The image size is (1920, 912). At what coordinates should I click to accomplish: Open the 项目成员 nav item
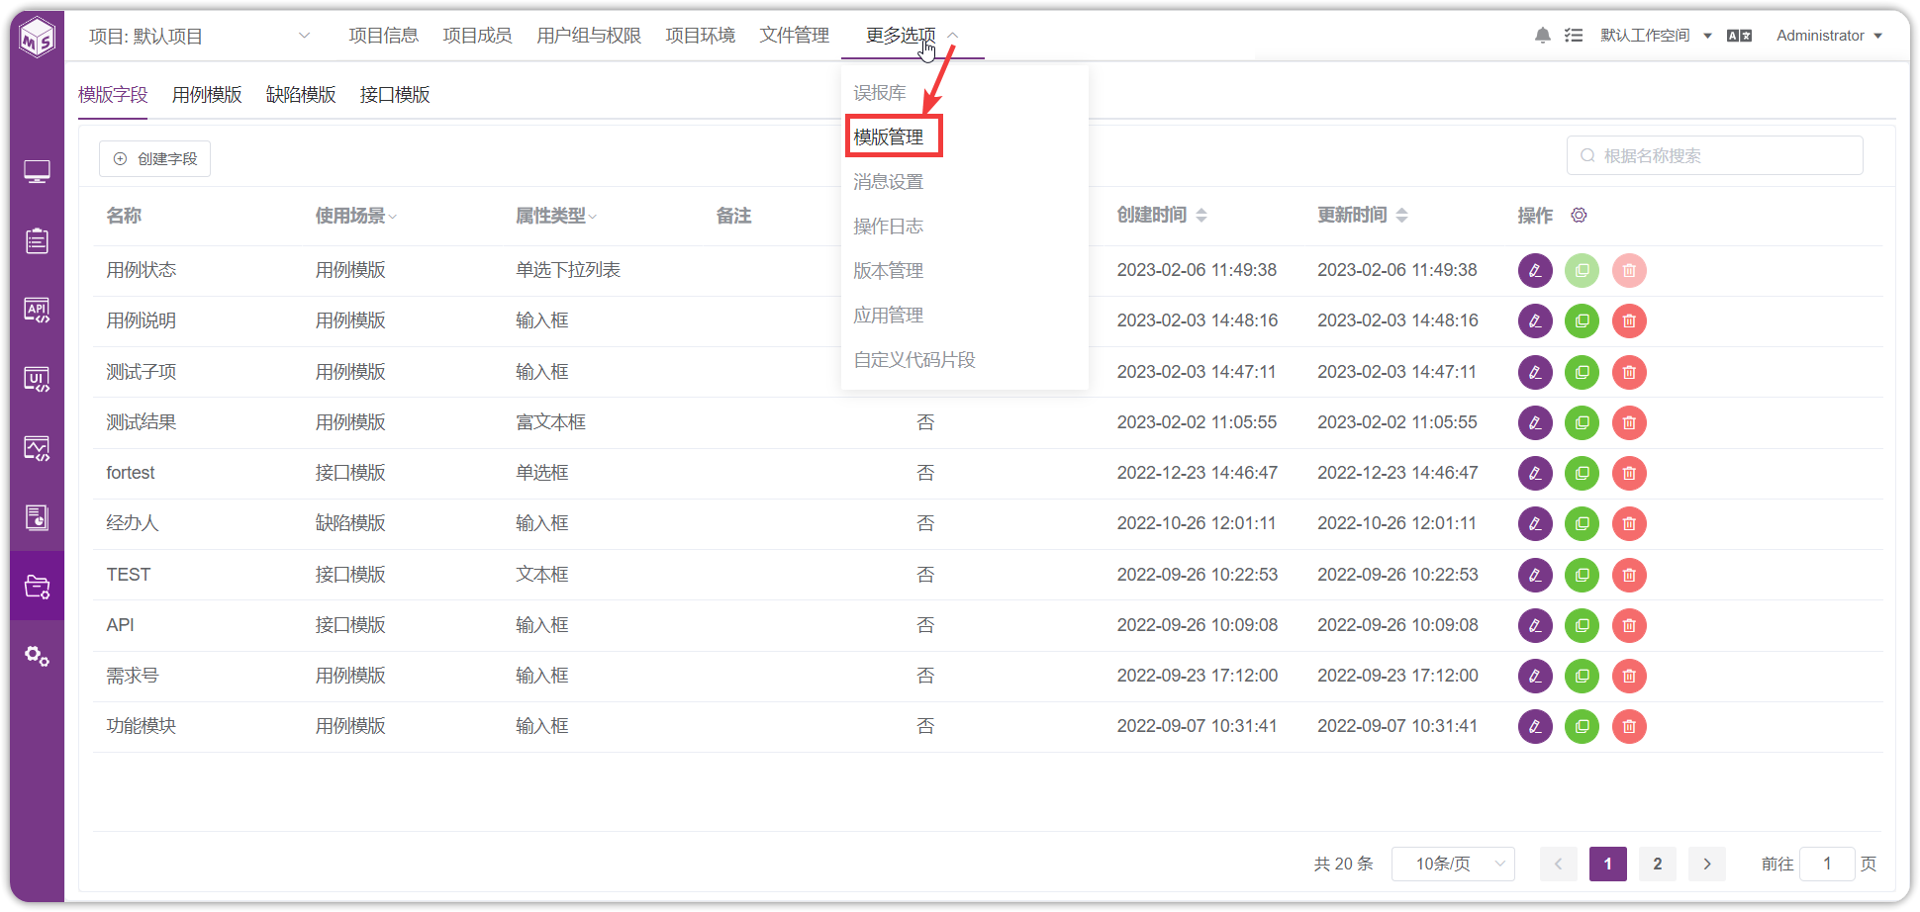pyautogui.click(x=477, y=36)
